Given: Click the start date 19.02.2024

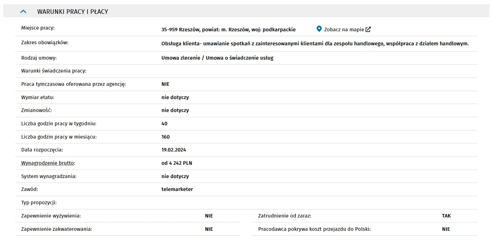Looking at the screenshot, I should coord(174,150).
